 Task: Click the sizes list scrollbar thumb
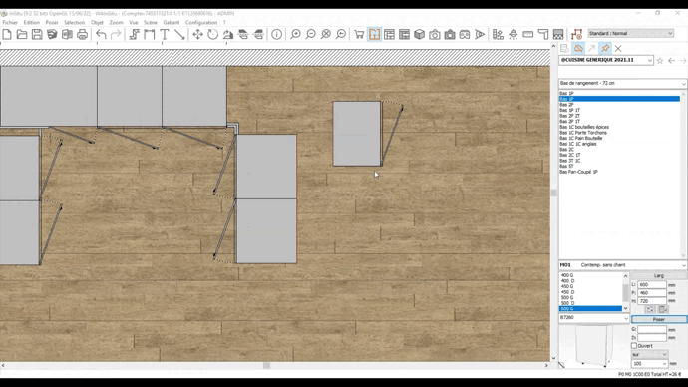click(626, 292)
